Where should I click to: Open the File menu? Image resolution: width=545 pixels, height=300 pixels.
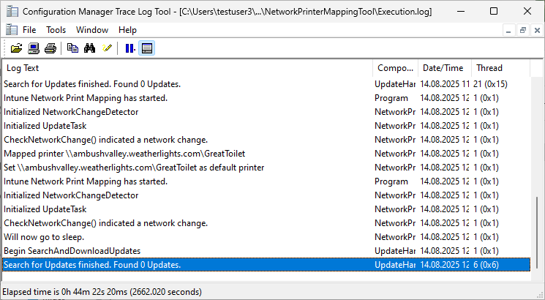click(29, 30)
